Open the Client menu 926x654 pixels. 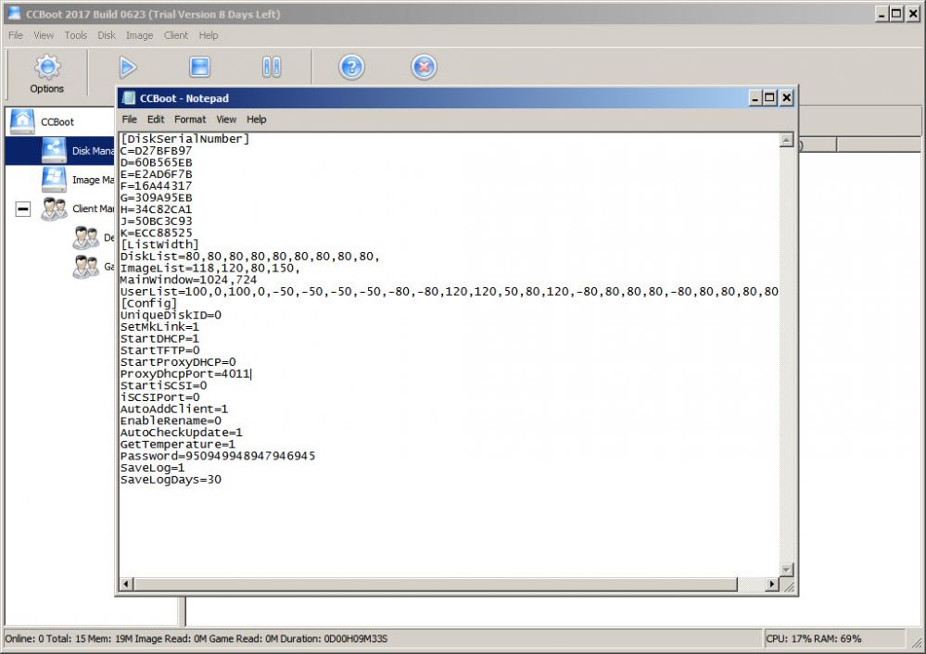point(175,35)
